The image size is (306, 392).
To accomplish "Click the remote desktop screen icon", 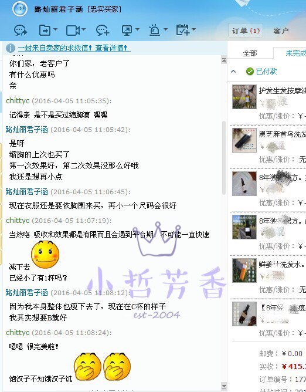I will pyautogui.click(x=127, y=31).
